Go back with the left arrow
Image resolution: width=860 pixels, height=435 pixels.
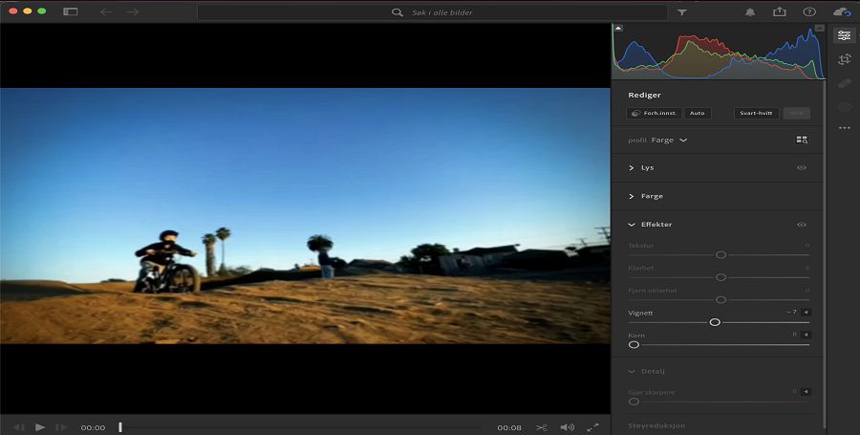(x=106, y=11)
